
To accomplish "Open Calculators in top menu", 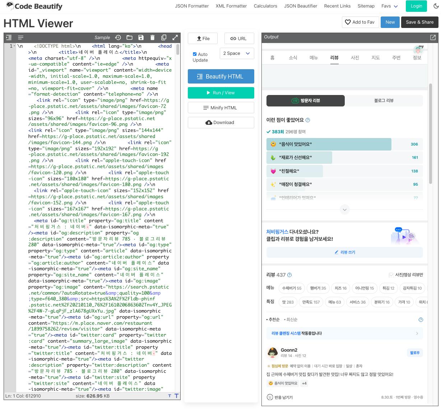I will 265,6.
